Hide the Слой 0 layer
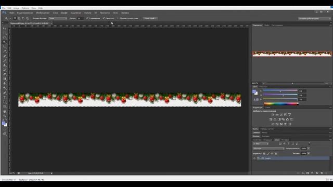This screenshot has height=187, width=333. pyautogui.click(x=254, y=158)
